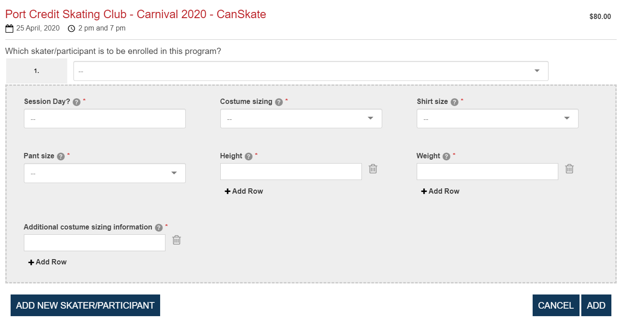The width and height of the screenshot is (622, 325).
Task: Open the skater/participant selection dropdown
Action: click(x=311, y=71)
